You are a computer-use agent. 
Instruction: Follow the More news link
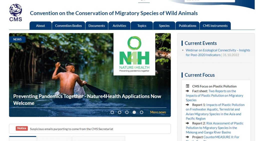coord(158,112)
